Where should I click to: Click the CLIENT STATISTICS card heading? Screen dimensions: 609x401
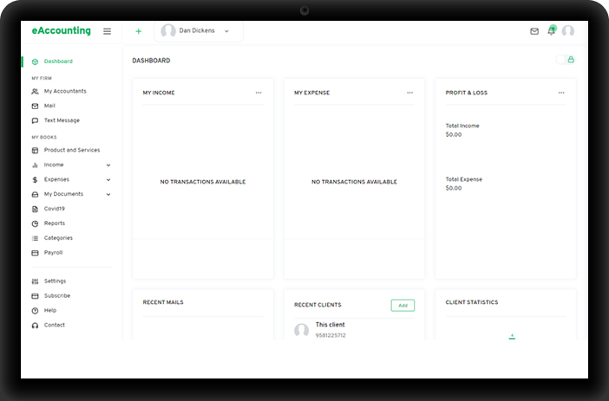pos(472,302)
